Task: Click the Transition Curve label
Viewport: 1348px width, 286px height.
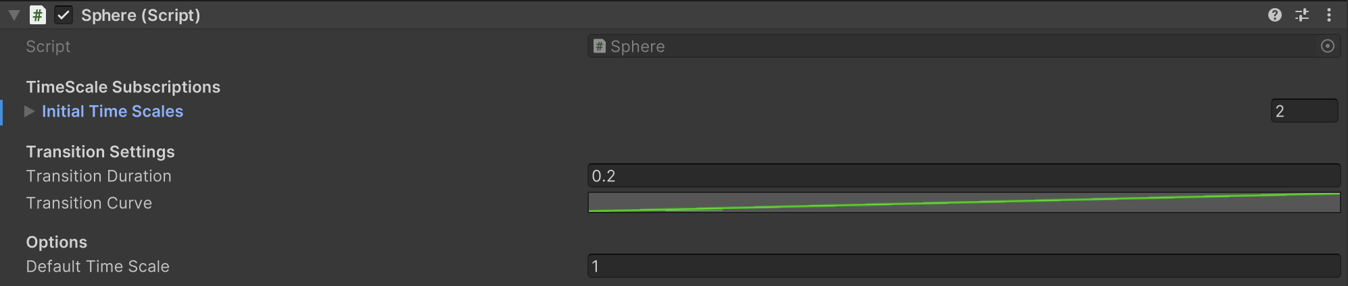Action: [89, 203]
